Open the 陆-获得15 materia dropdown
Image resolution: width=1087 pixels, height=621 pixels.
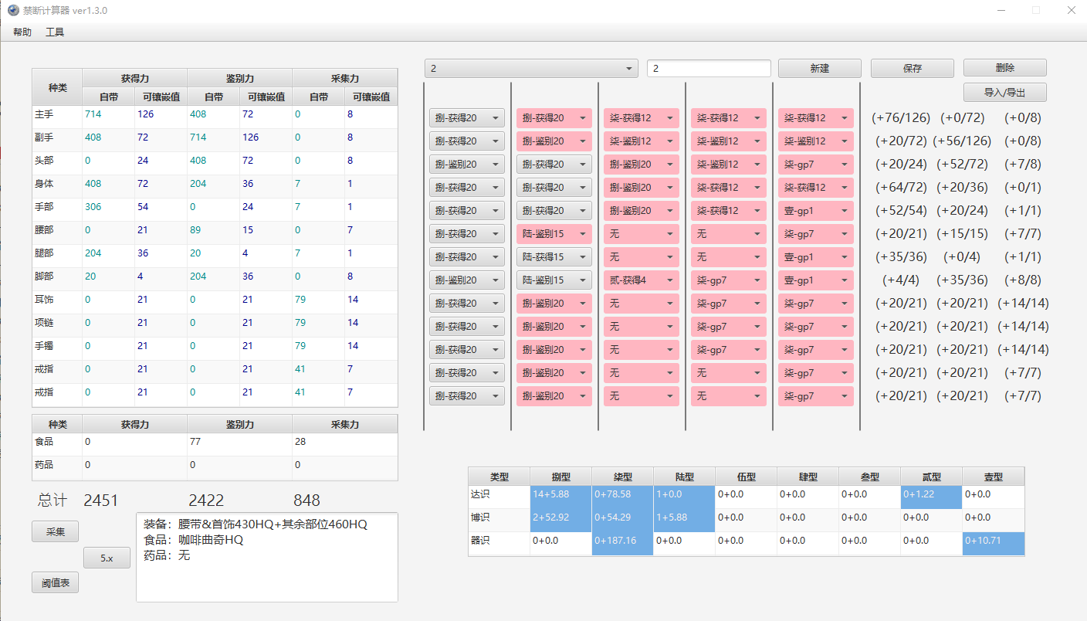point(554,256)
